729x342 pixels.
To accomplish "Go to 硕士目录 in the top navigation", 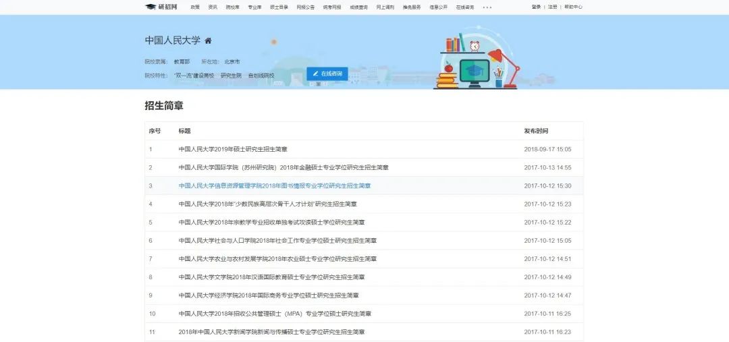I will pos(278,7).
